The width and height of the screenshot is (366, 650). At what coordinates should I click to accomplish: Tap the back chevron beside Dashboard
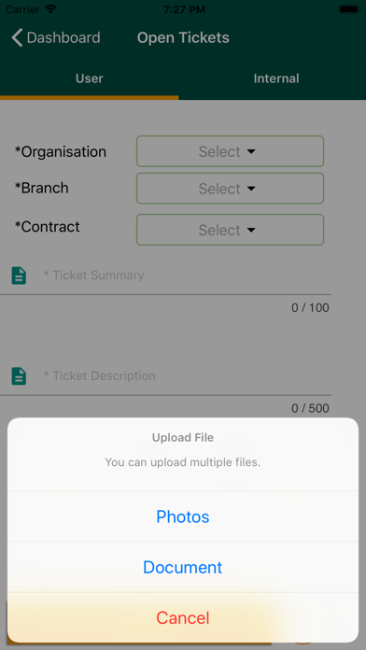17,37
